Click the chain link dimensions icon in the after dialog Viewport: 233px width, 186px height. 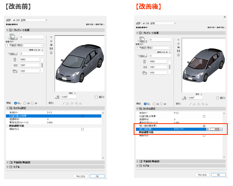tap(170, 67)
